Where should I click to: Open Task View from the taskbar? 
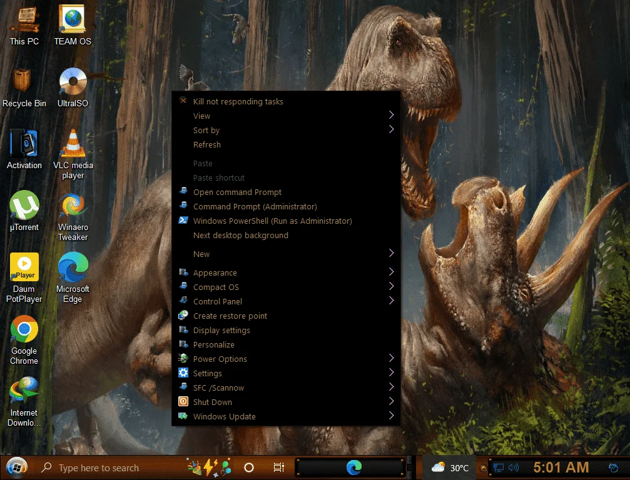click(x=279, y=467)
